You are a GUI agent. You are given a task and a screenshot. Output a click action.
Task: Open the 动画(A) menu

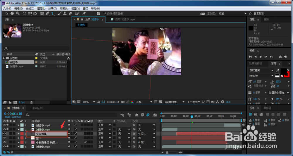pos(64,8)
